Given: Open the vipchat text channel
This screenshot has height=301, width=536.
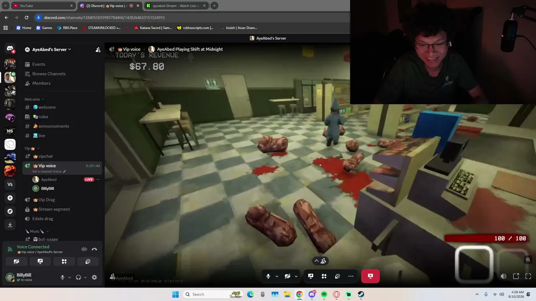Looking at the screenshot, I should pos(62,156).
